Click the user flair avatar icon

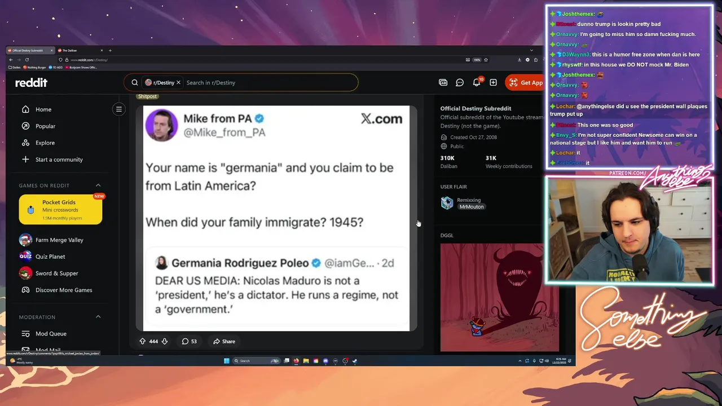[x=447, y=203]
